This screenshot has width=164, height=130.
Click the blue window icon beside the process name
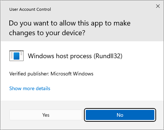tap(17, 56)
